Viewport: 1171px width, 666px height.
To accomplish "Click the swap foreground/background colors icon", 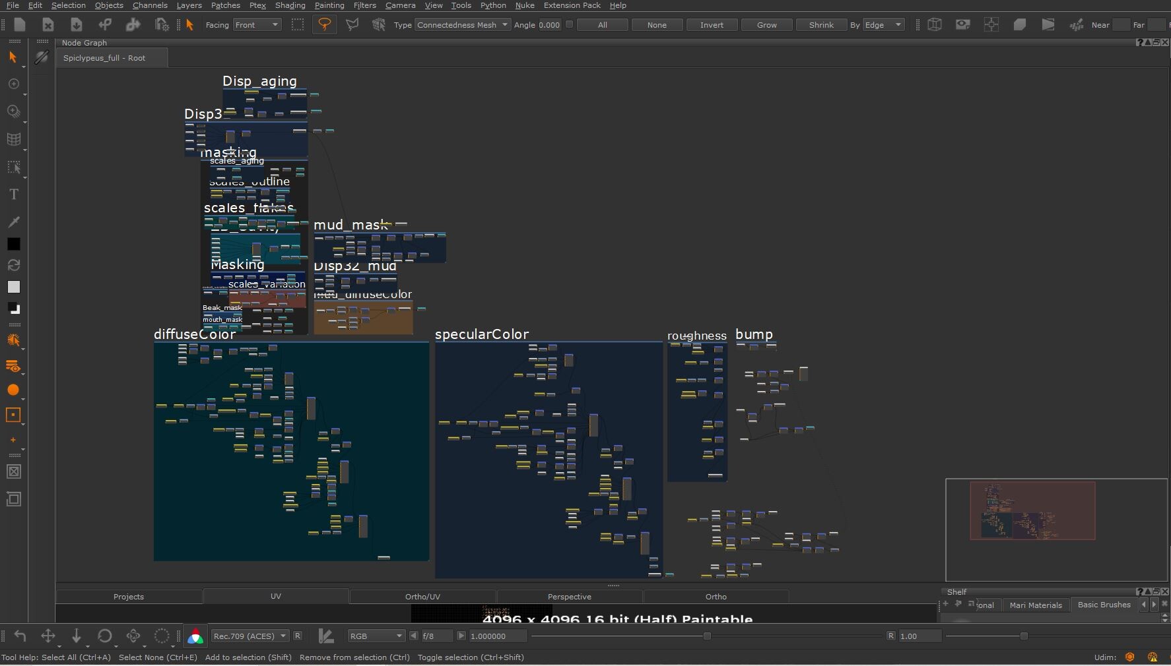I will (x=13, y=265).
